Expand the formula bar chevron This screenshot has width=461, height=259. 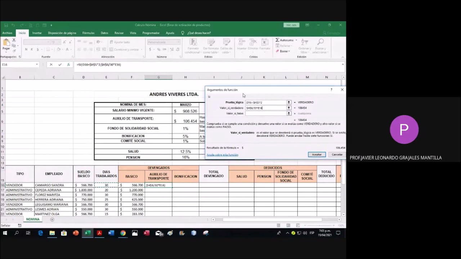343,65
